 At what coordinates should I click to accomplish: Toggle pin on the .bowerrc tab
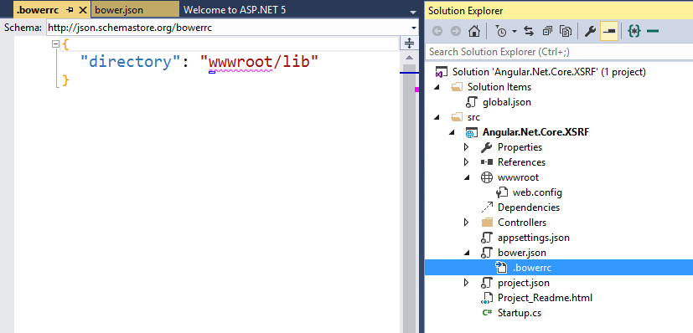click(x=70, y=10)
